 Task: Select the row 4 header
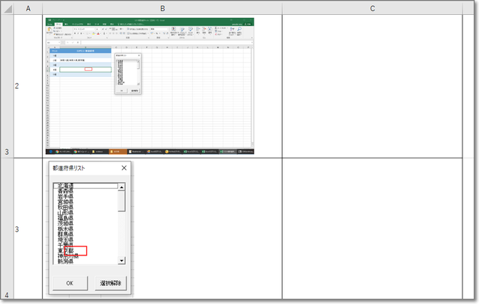tap(7, 296)
